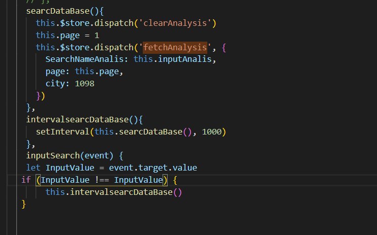Click the city value 1098
The width and height of the screenshot is (377, 235).
click(x=85, y=84)
